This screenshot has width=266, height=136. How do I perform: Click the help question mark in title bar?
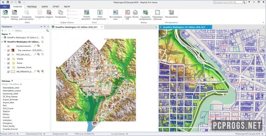pos(249,2)
